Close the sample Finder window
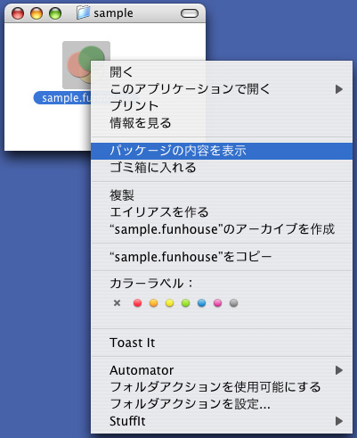Viewport: 357px width, 438px height. pyautogui.click(x=18, y=13)
